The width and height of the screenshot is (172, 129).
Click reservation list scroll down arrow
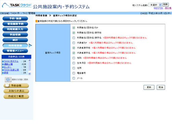point(30,74)
